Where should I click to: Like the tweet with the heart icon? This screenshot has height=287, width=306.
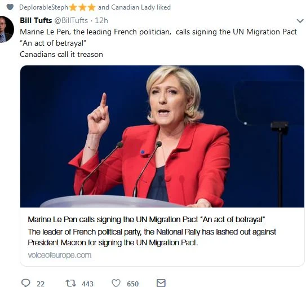click(x=116, y=283)
